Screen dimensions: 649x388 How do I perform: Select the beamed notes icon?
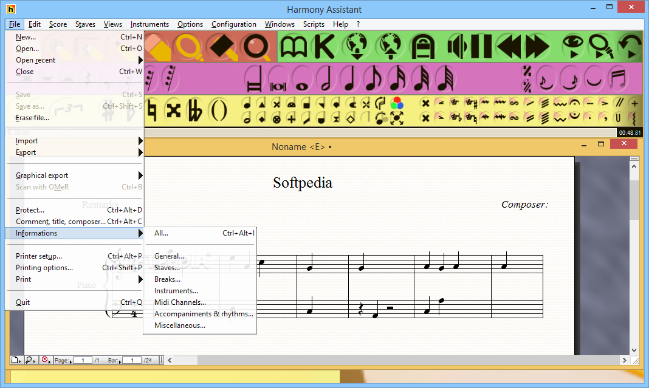619,79
